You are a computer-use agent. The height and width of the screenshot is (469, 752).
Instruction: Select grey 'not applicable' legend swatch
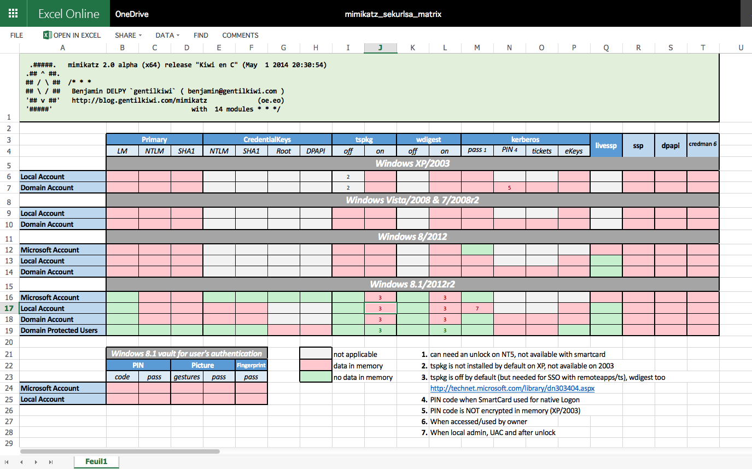[x=316, y=354]
